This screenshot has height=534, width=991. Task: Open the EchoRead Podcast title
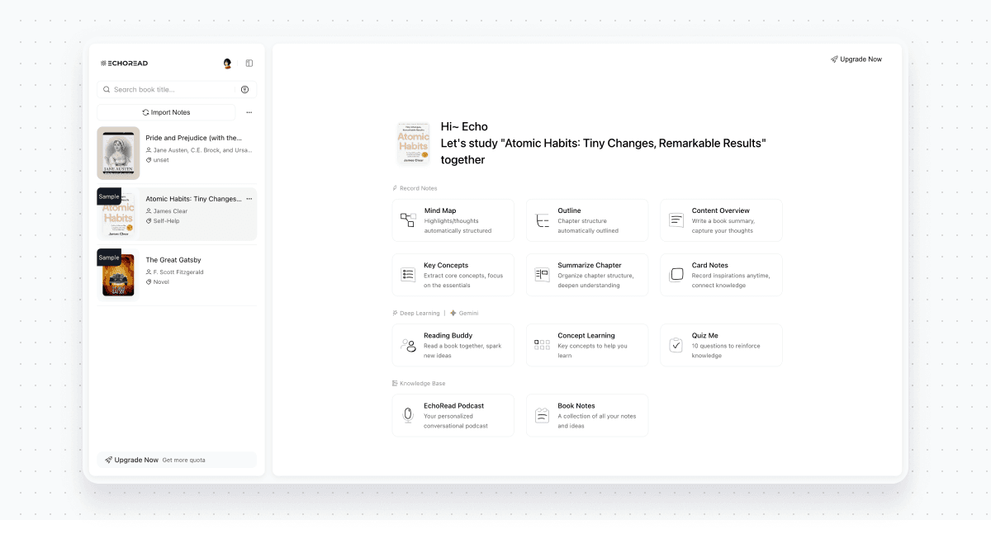point(454,405)
